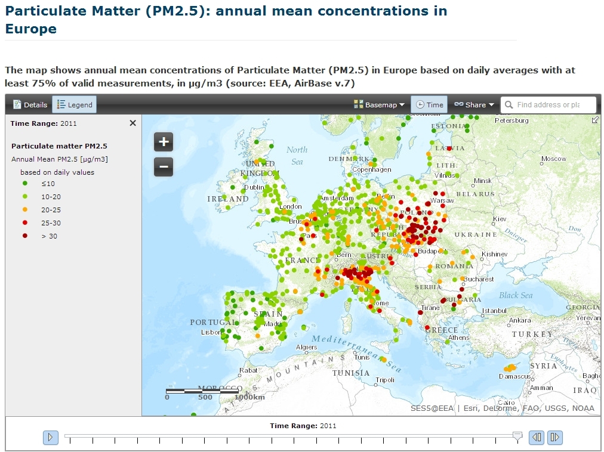Play the time animation
Image resolution: width=604 pixels, height=452 pixels.
[x=50, y=438]
